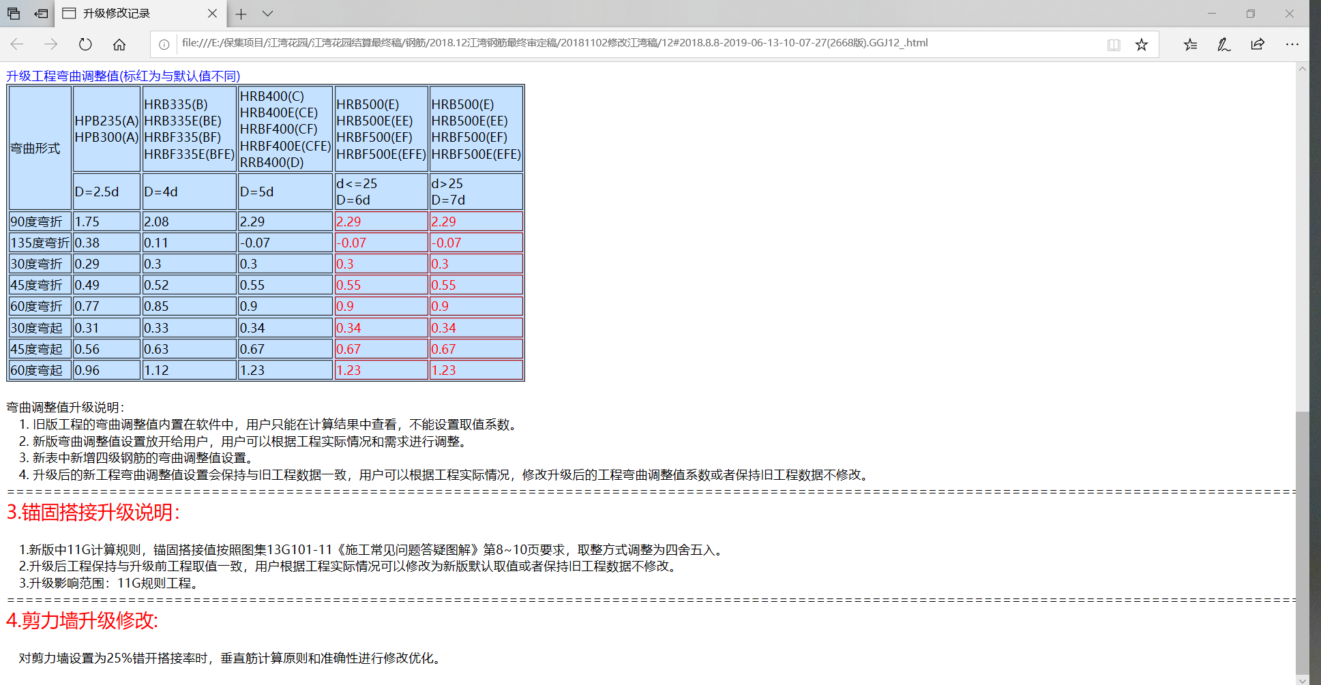Select the 45度弯起 row label
The height and width of the screenshot is (685, 1321).
coord(40,349)
